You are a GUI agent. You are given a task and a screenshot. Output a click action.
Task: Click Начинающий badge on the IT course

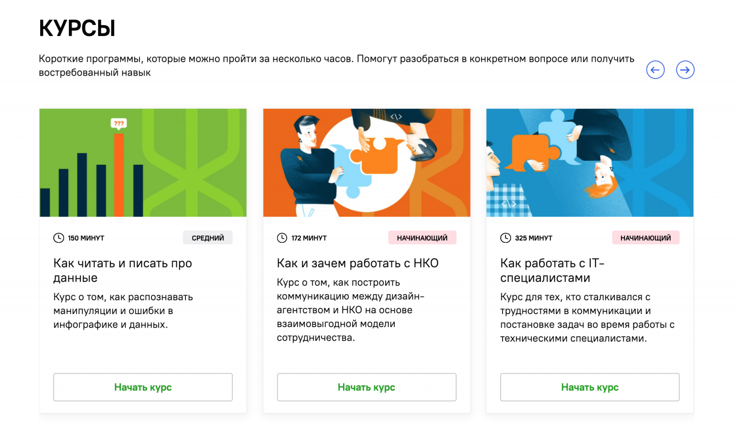point(645,238)
